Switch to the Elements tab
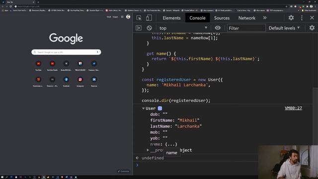Viewport: 318px width, 179px height. (x=171, y=18)
